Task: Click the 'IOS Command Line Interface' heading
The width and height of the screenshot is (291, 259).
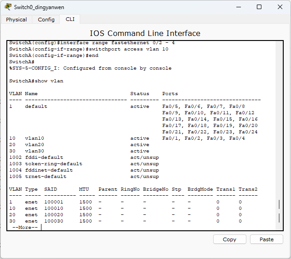Action: [145, 33]
